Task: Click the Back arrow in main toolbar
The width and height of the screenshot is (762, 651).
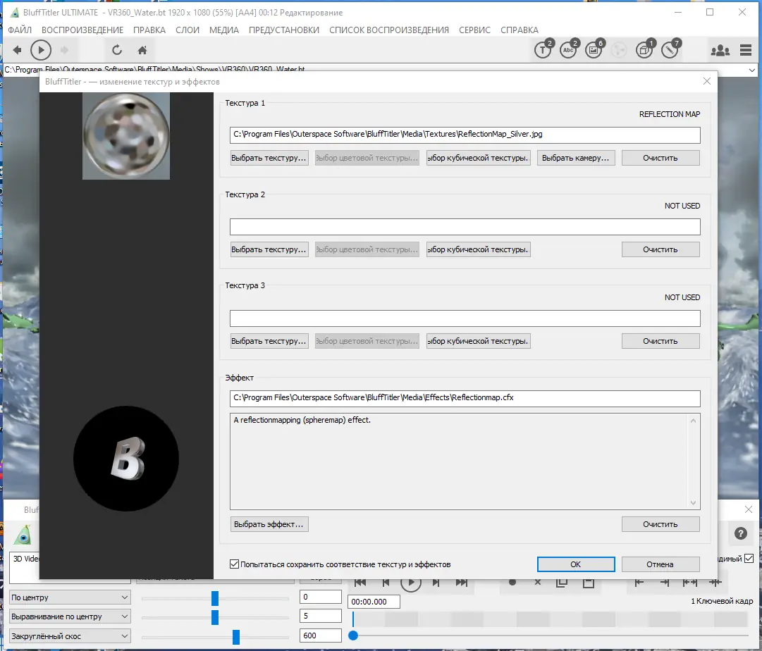Action: click(17, 50)
